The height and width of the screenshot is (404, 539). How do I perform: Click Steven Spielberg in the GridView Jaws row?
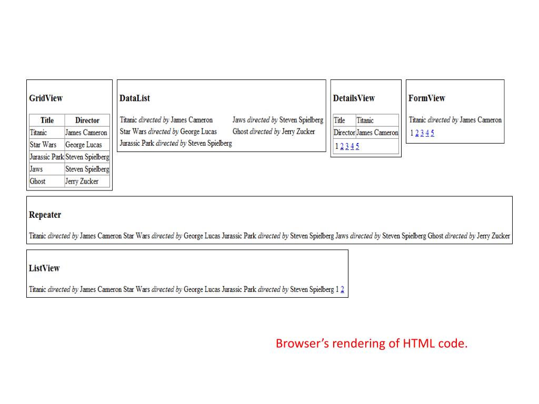[87, 169]
